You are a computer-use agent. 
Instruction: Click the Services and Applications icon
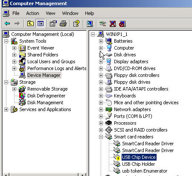[x=14, y=109]
